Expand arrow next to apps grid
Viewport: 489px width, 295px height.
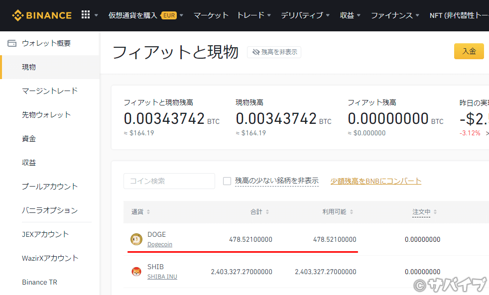pyautogui.click(x=96, y=15)
